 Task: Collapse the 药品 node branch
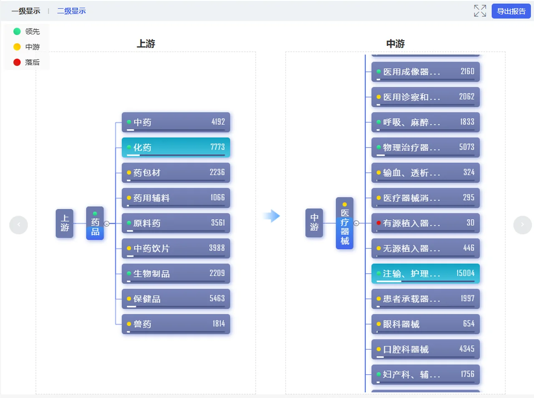click(107, 224)
